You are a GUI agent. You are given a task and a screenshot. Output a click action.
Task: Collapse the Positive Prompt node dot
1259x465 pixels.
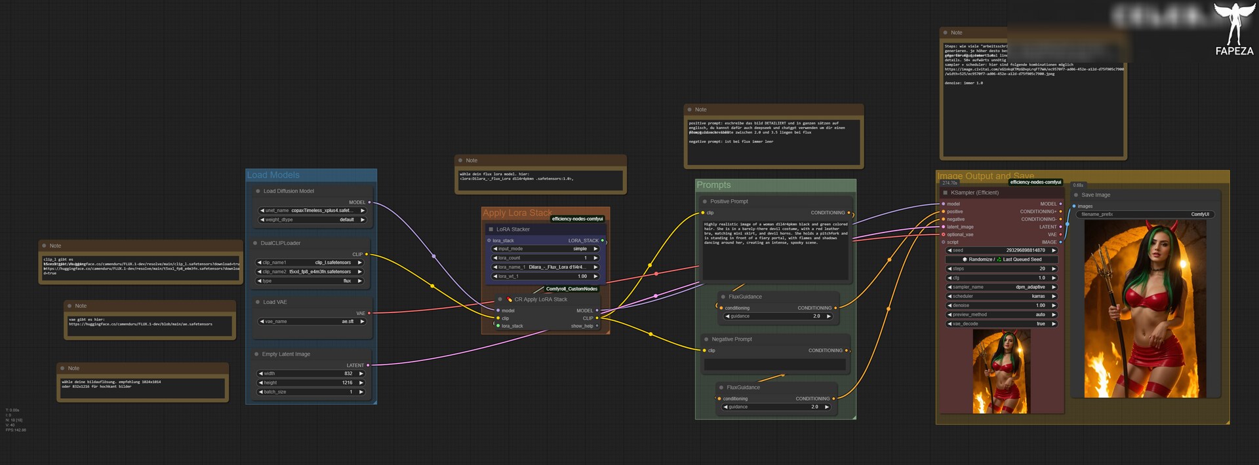(x=704, y=202)
